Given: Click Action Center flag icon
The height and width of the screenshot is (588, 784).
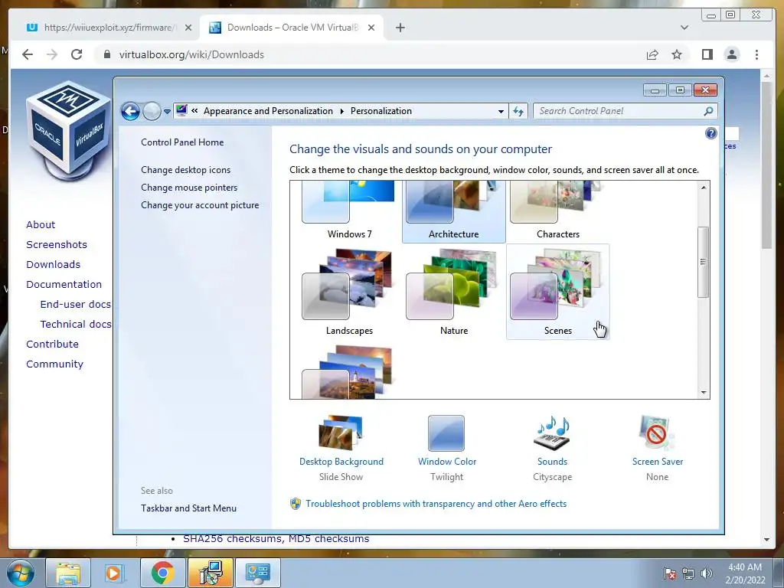Looking at the screenshot, I should (670, 573).
